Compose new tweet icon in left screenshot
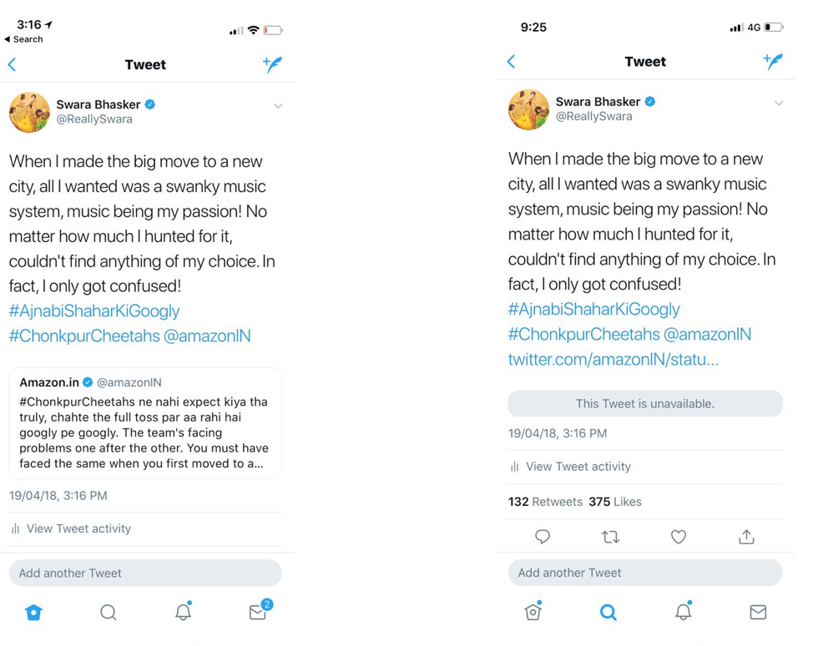The width and height of the screenshot is (818, 646). 272,64
